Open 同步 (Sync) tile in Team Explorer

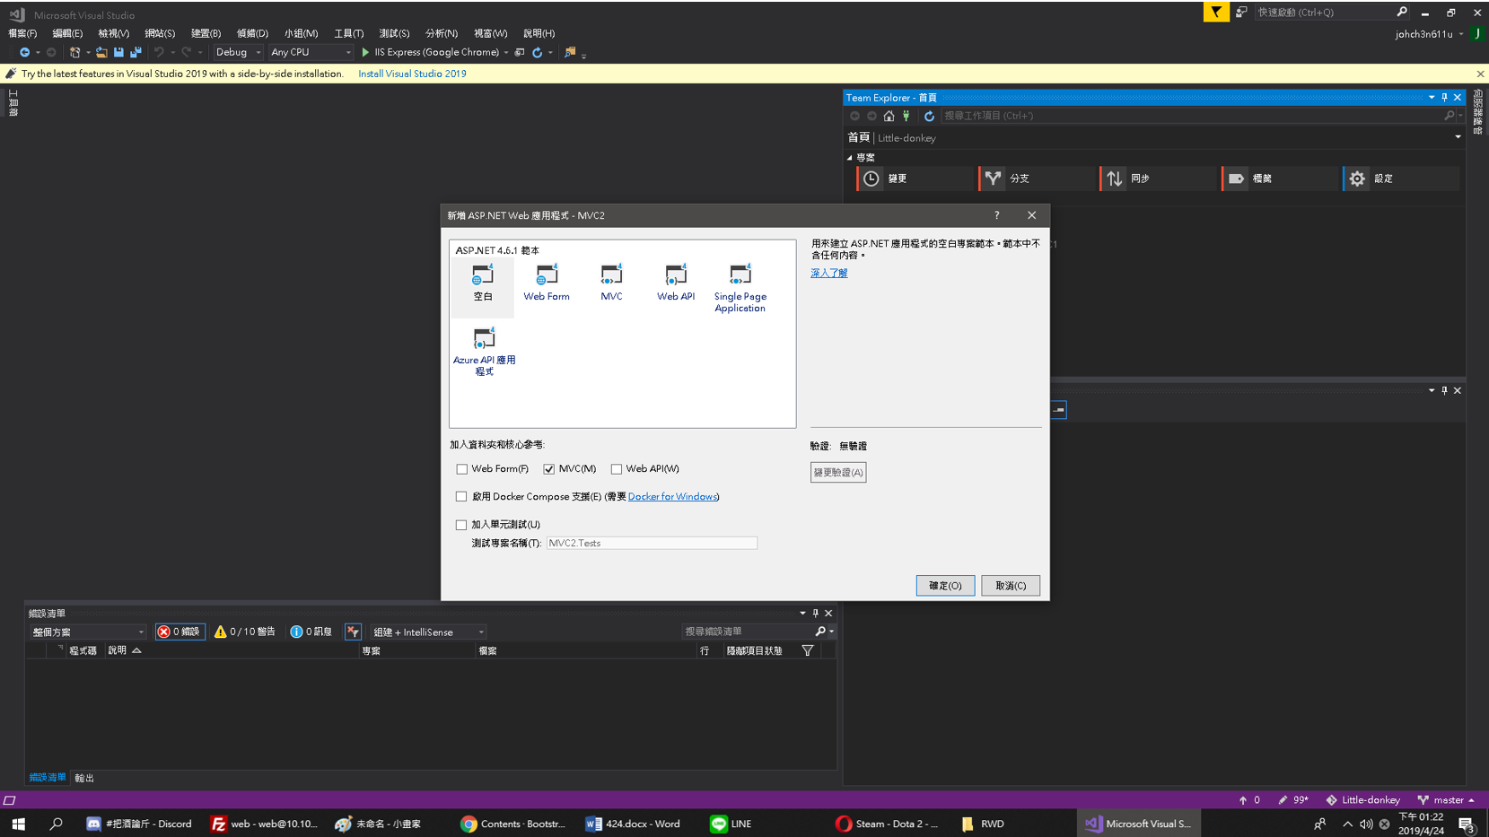pyautogui.click(x=1160, y=179)
